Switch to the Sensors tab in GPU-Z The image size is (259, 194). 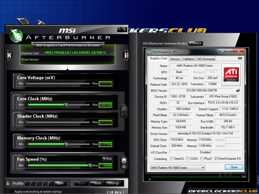(x=175, y=59)
